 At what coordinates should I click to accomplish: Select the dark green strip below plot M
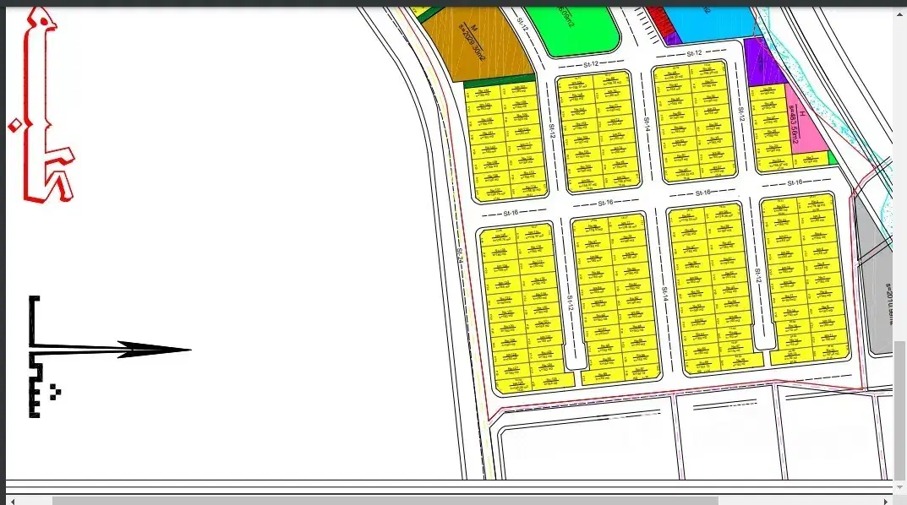coord(499,81)
